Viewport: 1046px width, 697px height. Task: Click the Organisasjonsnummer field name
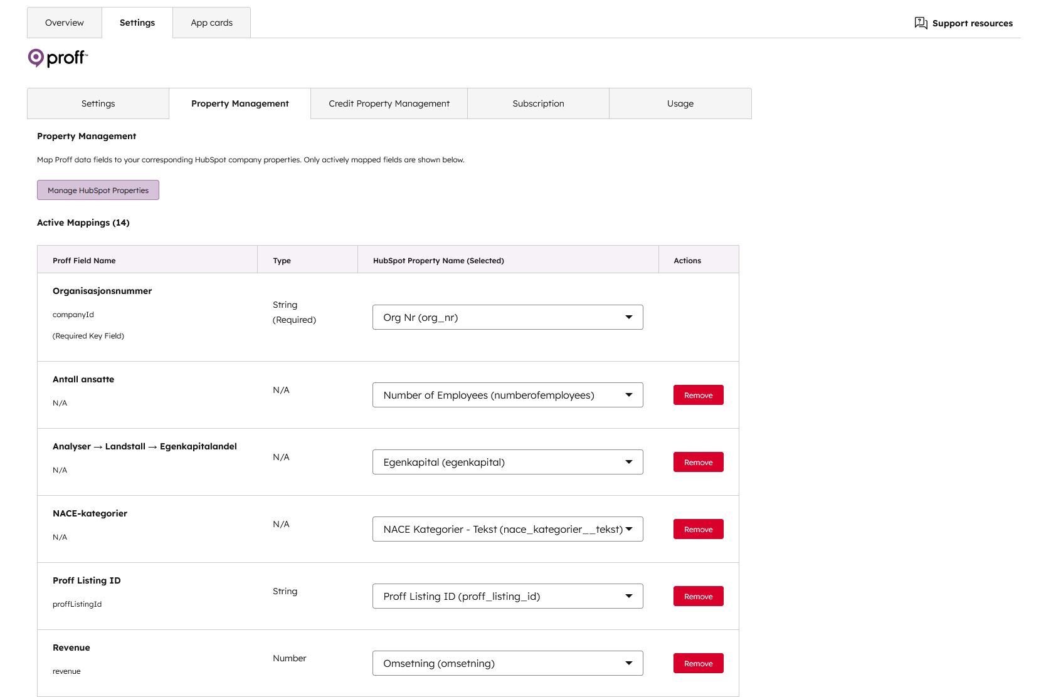tap(102, 291)
